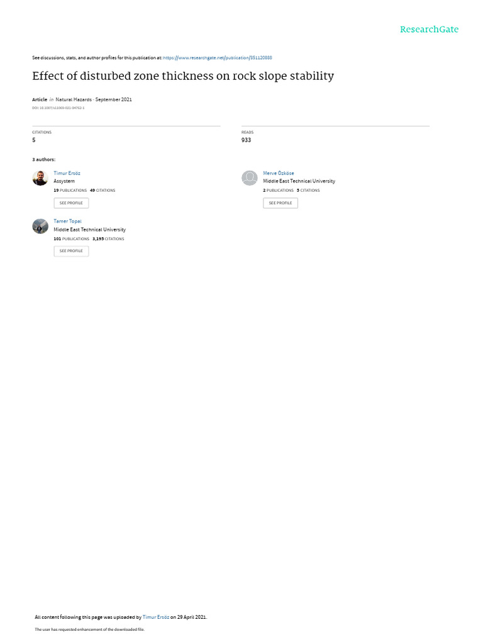
Task: Click the citations count of 5
Action: 34,140
